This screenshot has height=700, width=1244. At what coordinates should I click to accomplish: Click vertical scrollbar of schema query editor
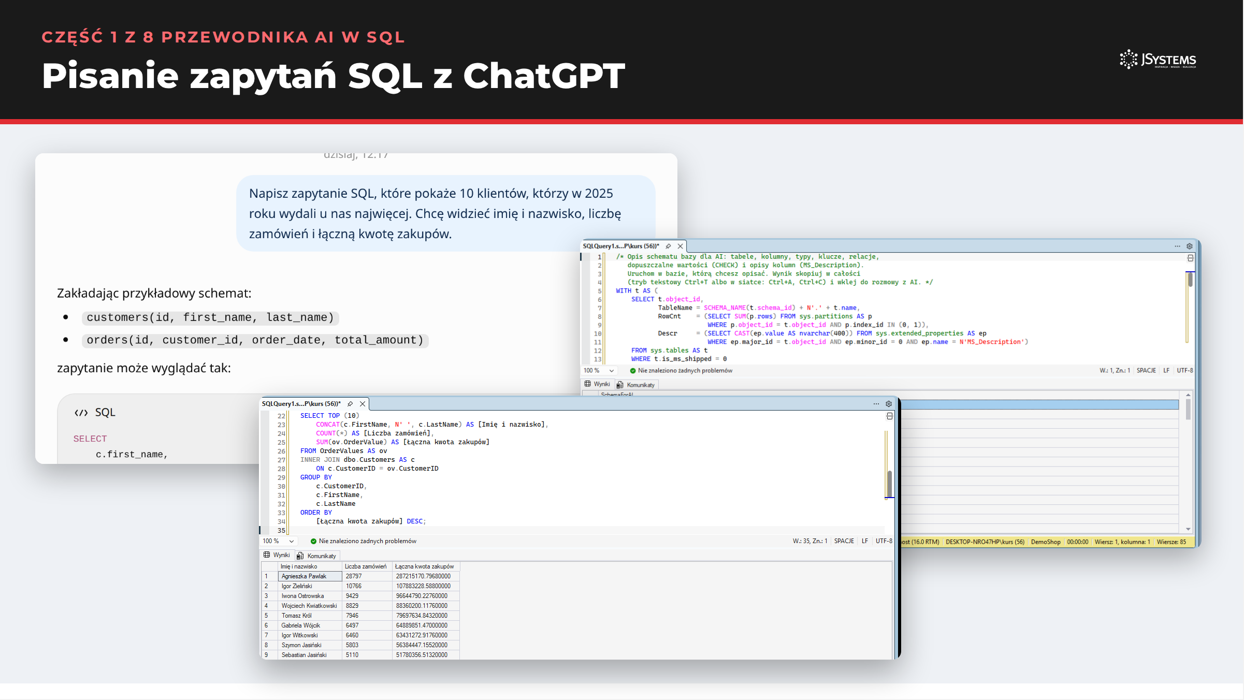tap(1190, 280)
